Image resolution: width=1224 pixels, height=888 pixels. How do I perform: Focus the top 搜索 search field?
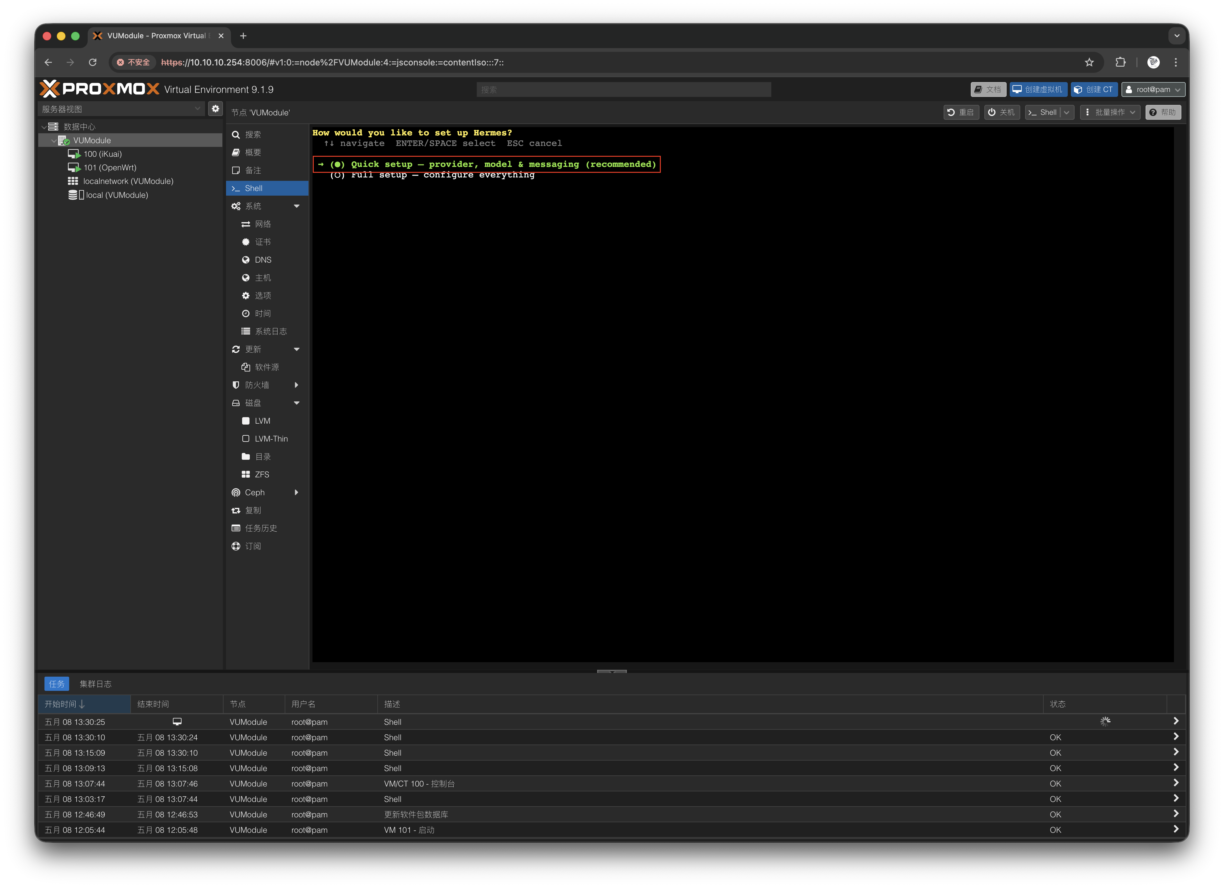pos(623,89)
